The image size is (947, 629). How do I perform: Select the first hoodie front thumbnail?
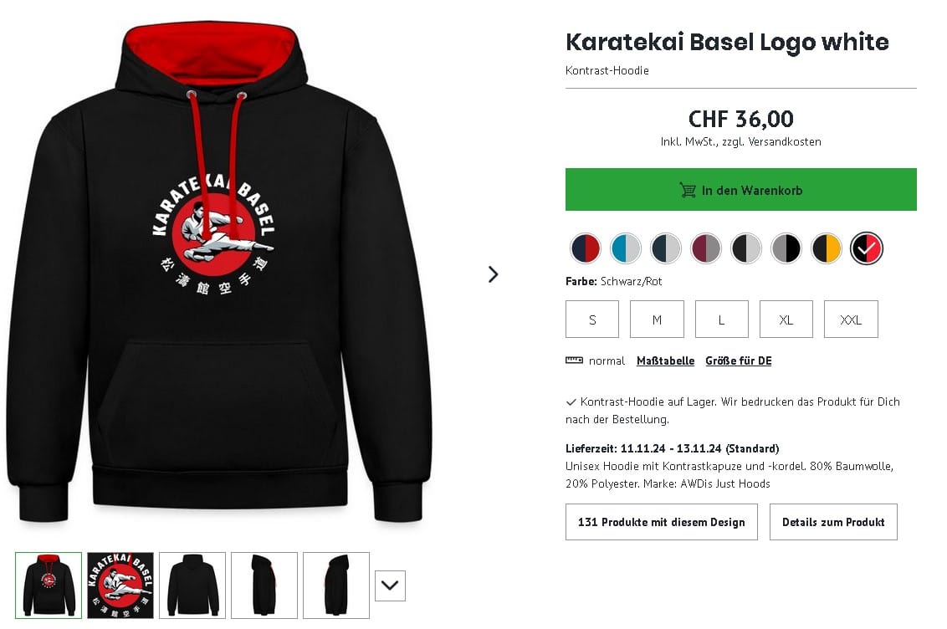point(49,586)
